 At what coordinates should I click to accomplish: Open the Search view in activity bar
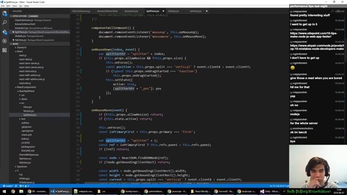(x=4, y=22)
